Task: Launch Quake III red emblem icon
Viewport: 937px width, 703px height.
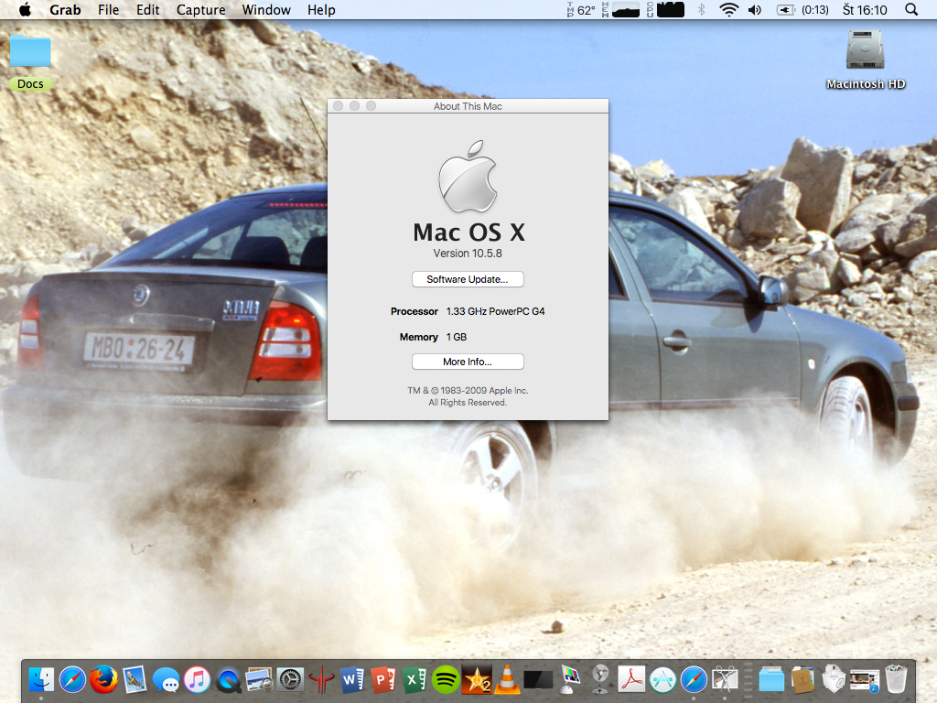Action: coord(321,680)
